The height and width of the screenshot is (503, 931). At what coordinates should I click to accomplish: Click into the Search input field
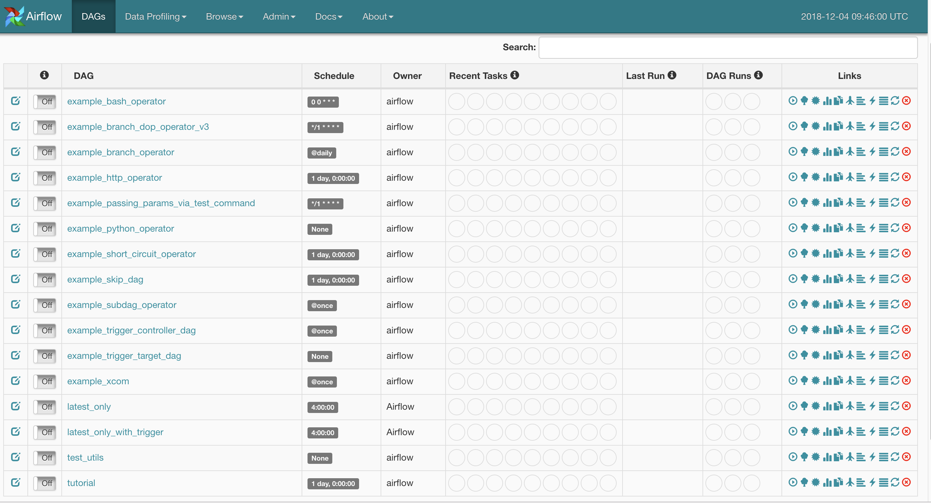(728, 48)
